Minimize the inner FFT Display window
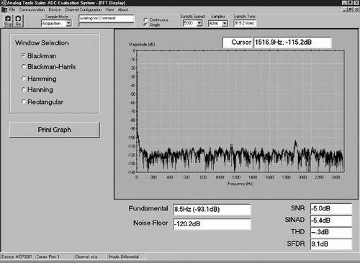 tap(345, 9)
